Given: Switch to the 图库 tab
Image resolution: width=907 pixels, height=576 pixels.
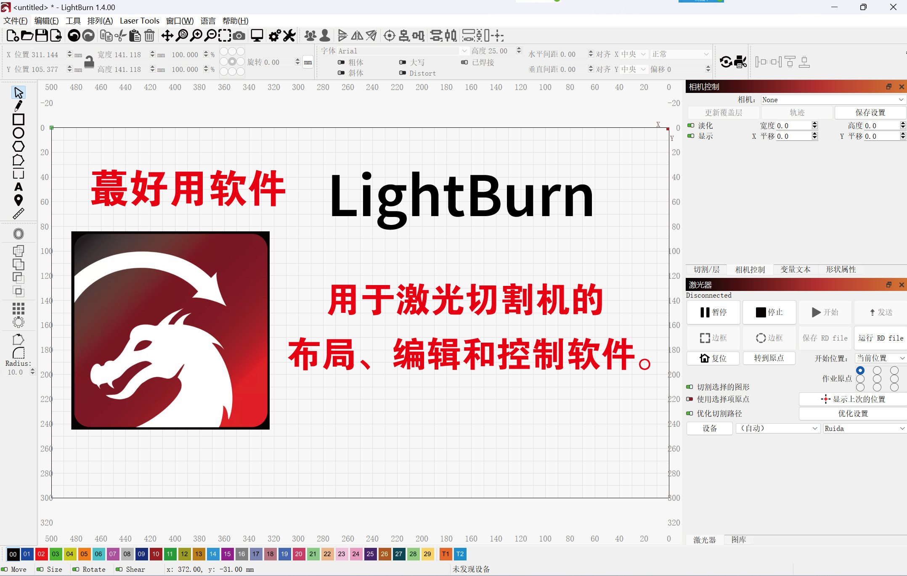Looking at the screenshot, I should pos(739,539).
